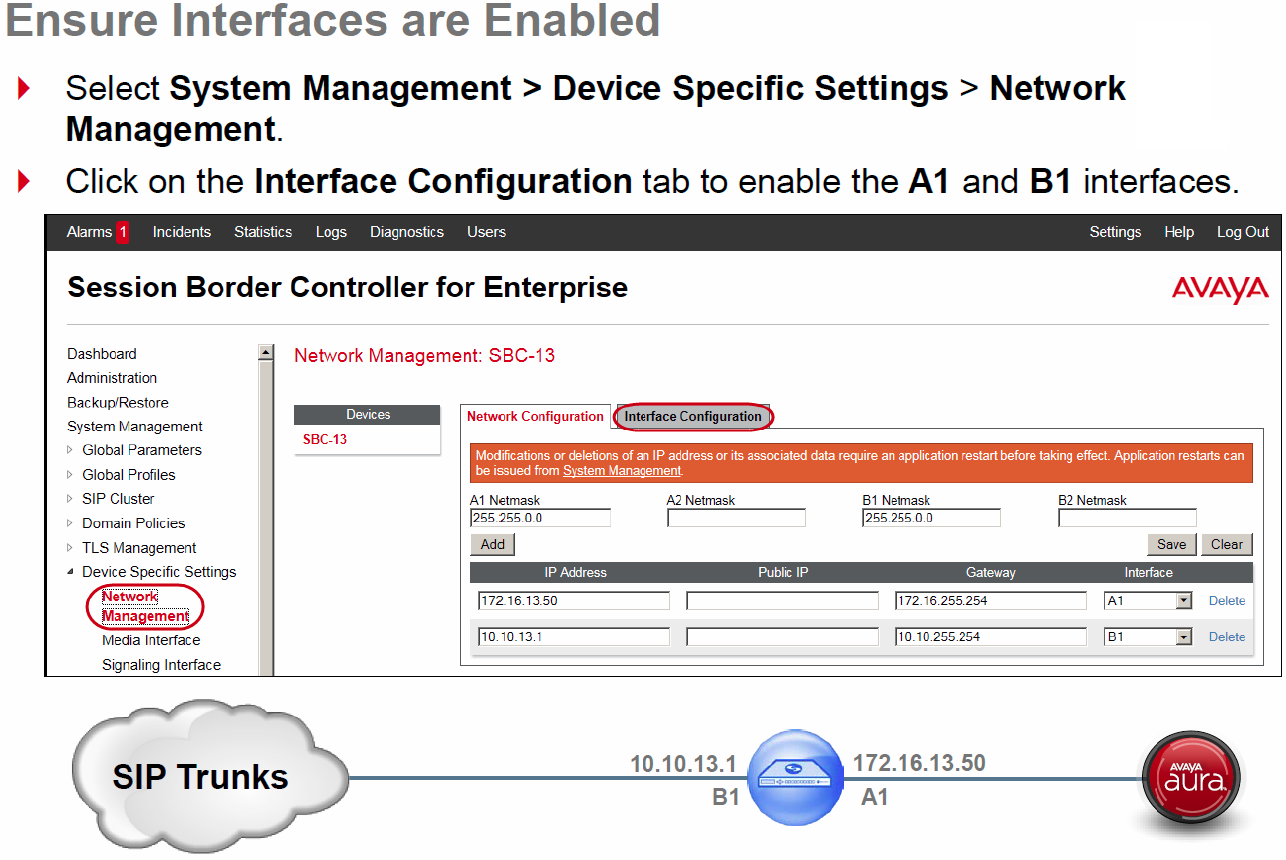Open the Logs menu item
This screenshot has height=860, width=1286.
(331, 232)
